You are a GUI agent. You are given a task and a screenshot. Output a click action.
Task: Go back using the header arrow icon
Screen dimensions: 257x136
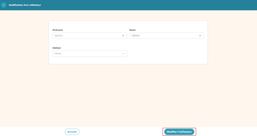(4, 5)
